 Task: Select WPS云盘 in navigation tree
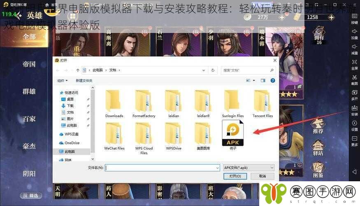click(x=69, y=134)
